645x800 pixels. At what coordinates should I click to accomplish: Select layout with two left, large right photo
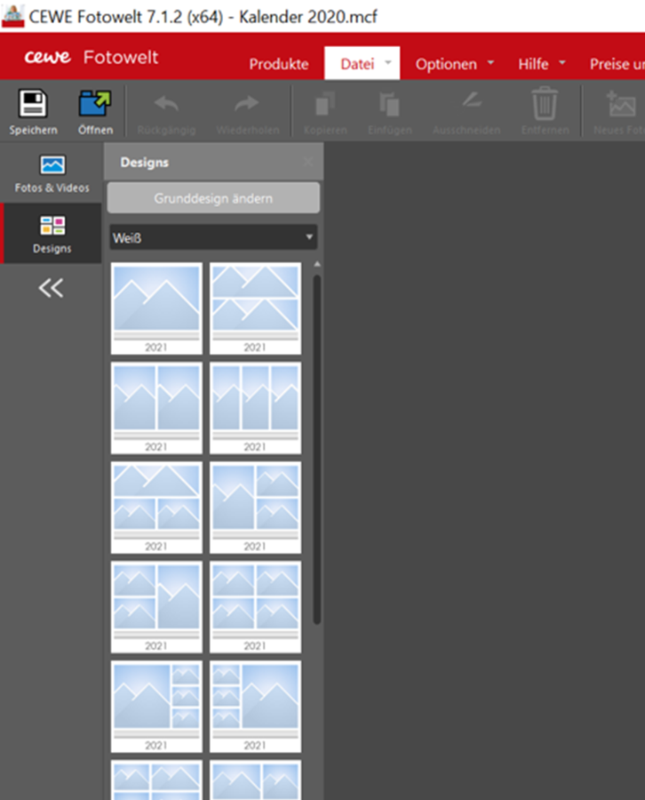coord(156,607)
